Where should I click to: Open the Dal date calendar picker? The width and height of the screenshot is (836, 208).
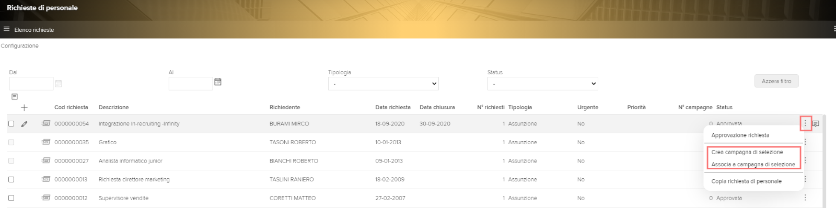(x=59, y=84)
